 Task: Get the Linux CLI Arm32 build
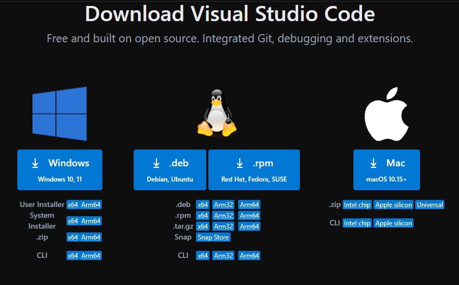[224, 256]
